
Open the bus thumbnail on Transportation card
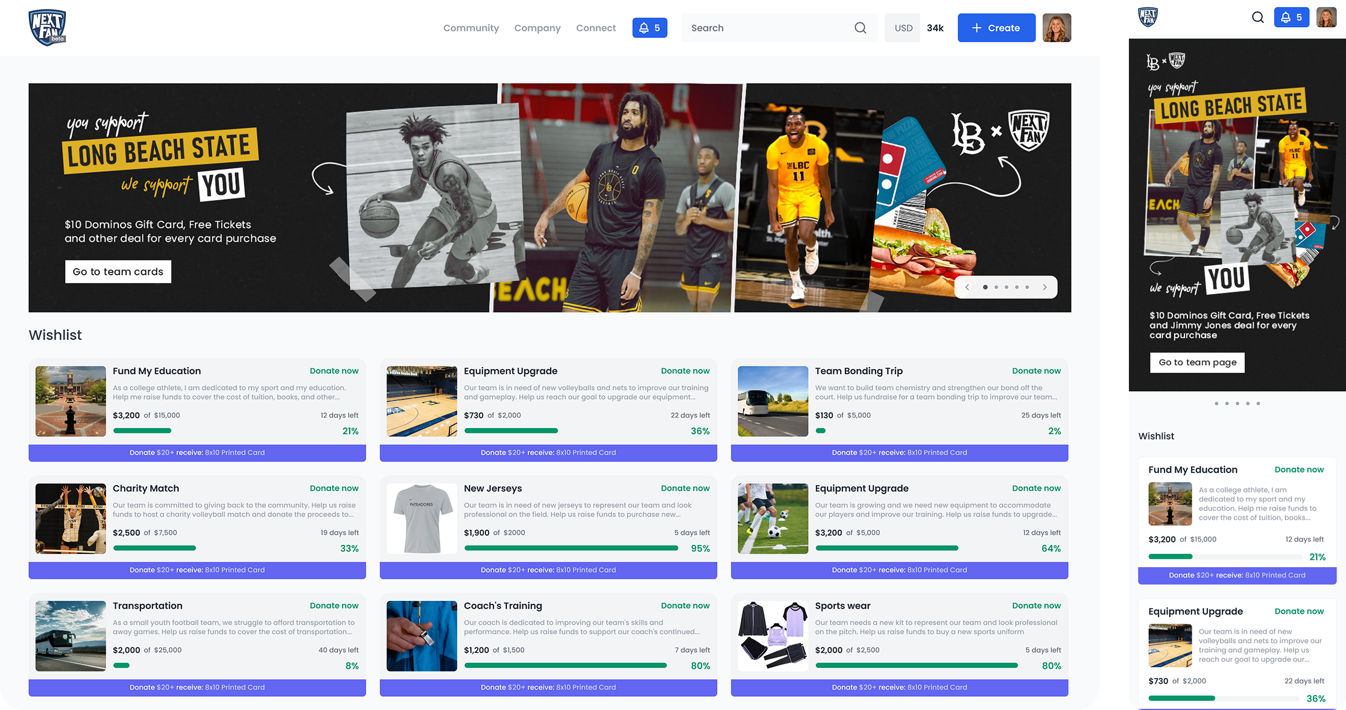tap(71, 636)
